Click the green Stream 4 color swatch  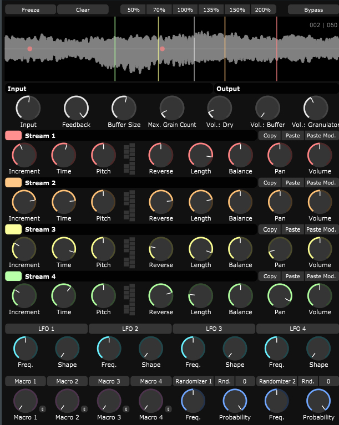(13, 276)
